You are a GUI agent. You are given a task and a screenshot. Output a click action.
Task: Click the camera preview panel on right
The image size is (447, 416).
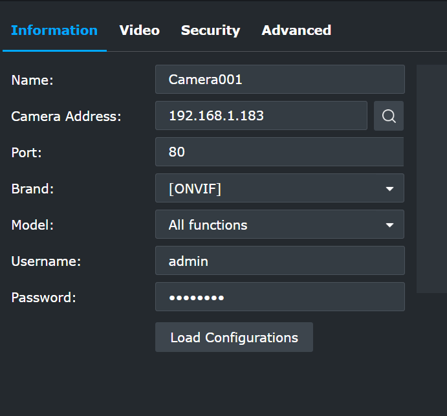(x=431, y=179)
